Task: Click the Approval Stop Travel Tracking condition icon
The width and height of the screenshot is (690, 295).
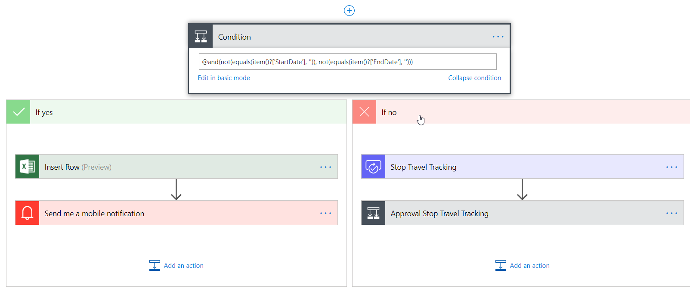Action: pos(373,213)
